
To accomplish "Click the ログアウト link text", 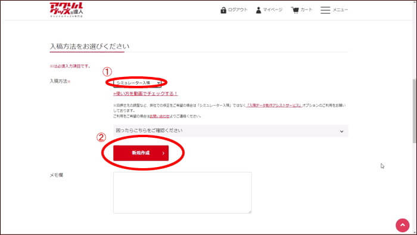I will (x=238, y=10).
